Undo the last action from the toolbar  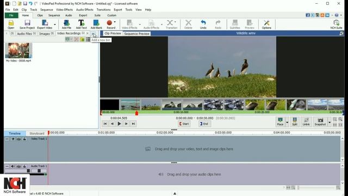(203, 24)
